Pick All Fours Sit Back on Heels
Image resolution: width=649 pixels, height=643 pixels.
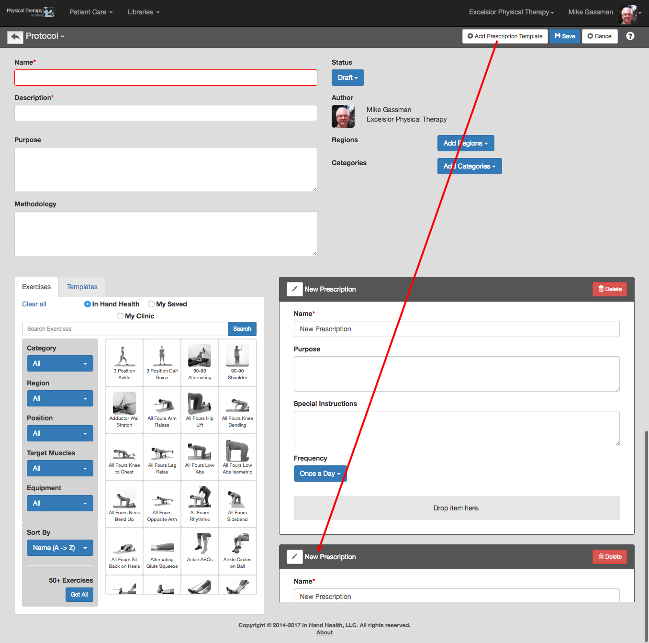(124, 551)
